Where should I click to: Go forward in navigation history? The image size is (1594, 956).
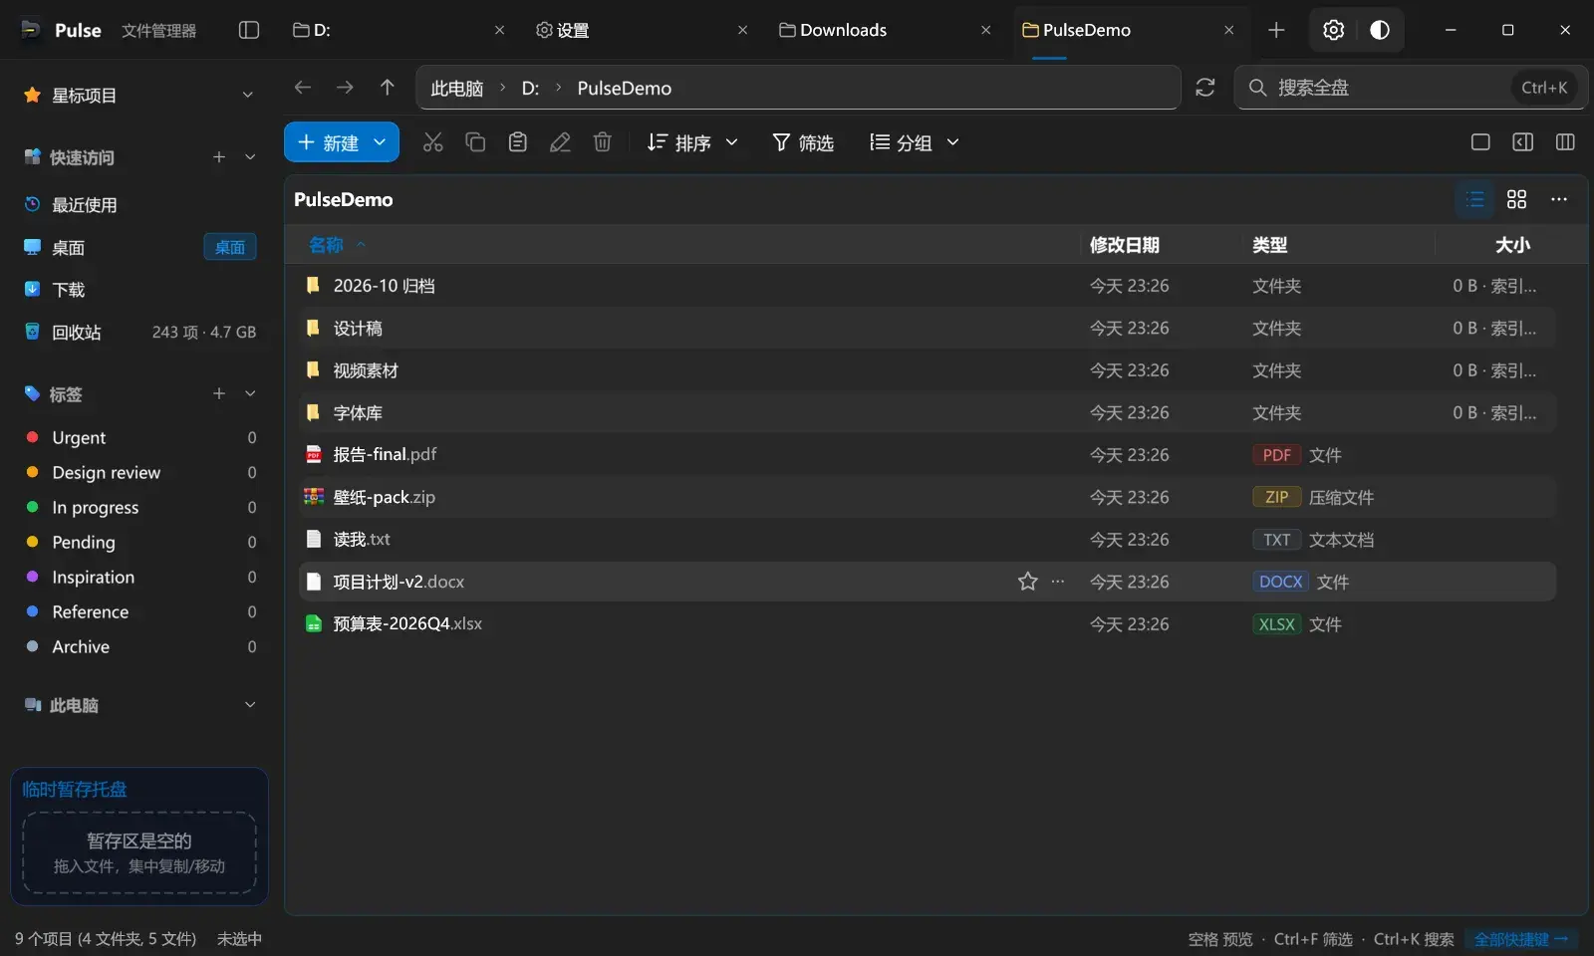point(345,88)
